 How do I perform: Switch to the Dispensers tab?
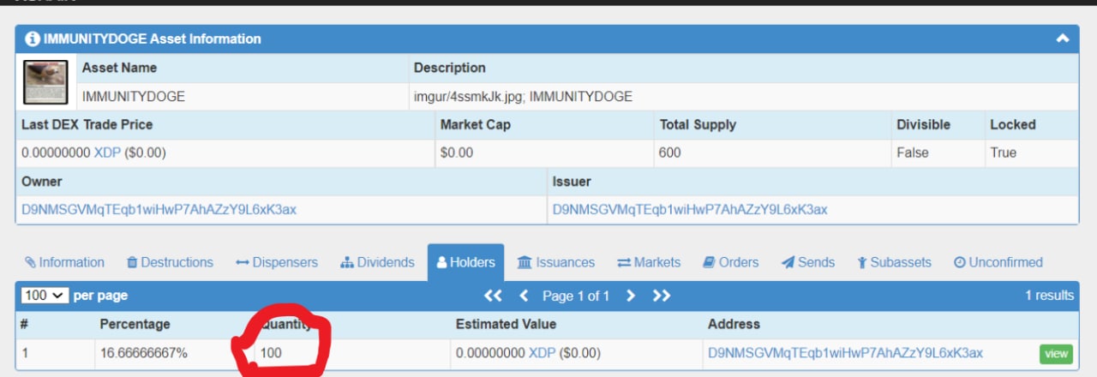tap(277, 262)
